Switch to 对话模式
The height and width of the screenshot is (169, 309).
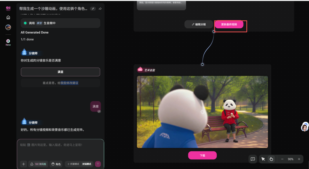click(87, 164)
